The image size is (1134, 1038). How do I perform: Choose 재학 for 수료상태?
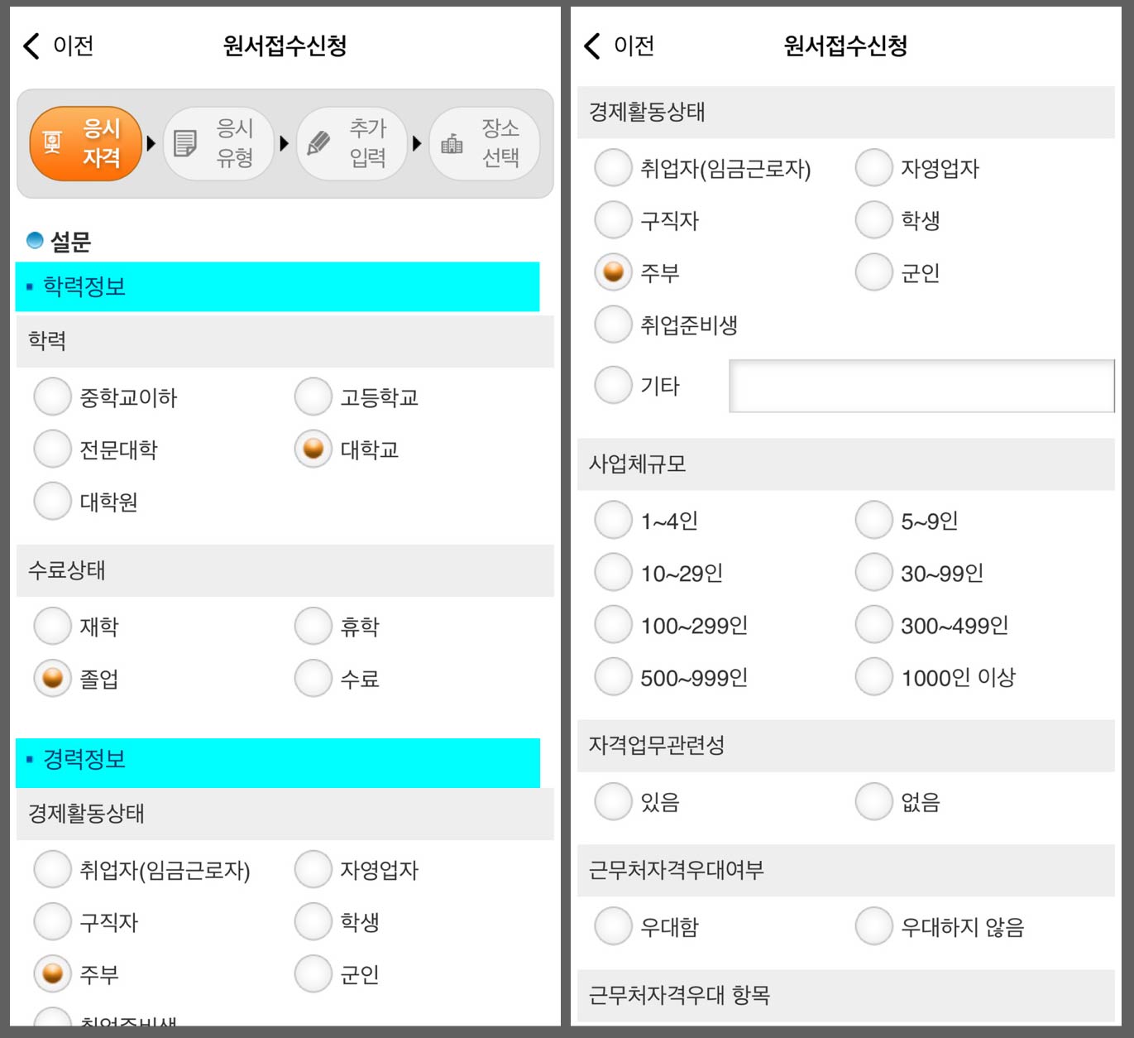click(x=52, y=627)
